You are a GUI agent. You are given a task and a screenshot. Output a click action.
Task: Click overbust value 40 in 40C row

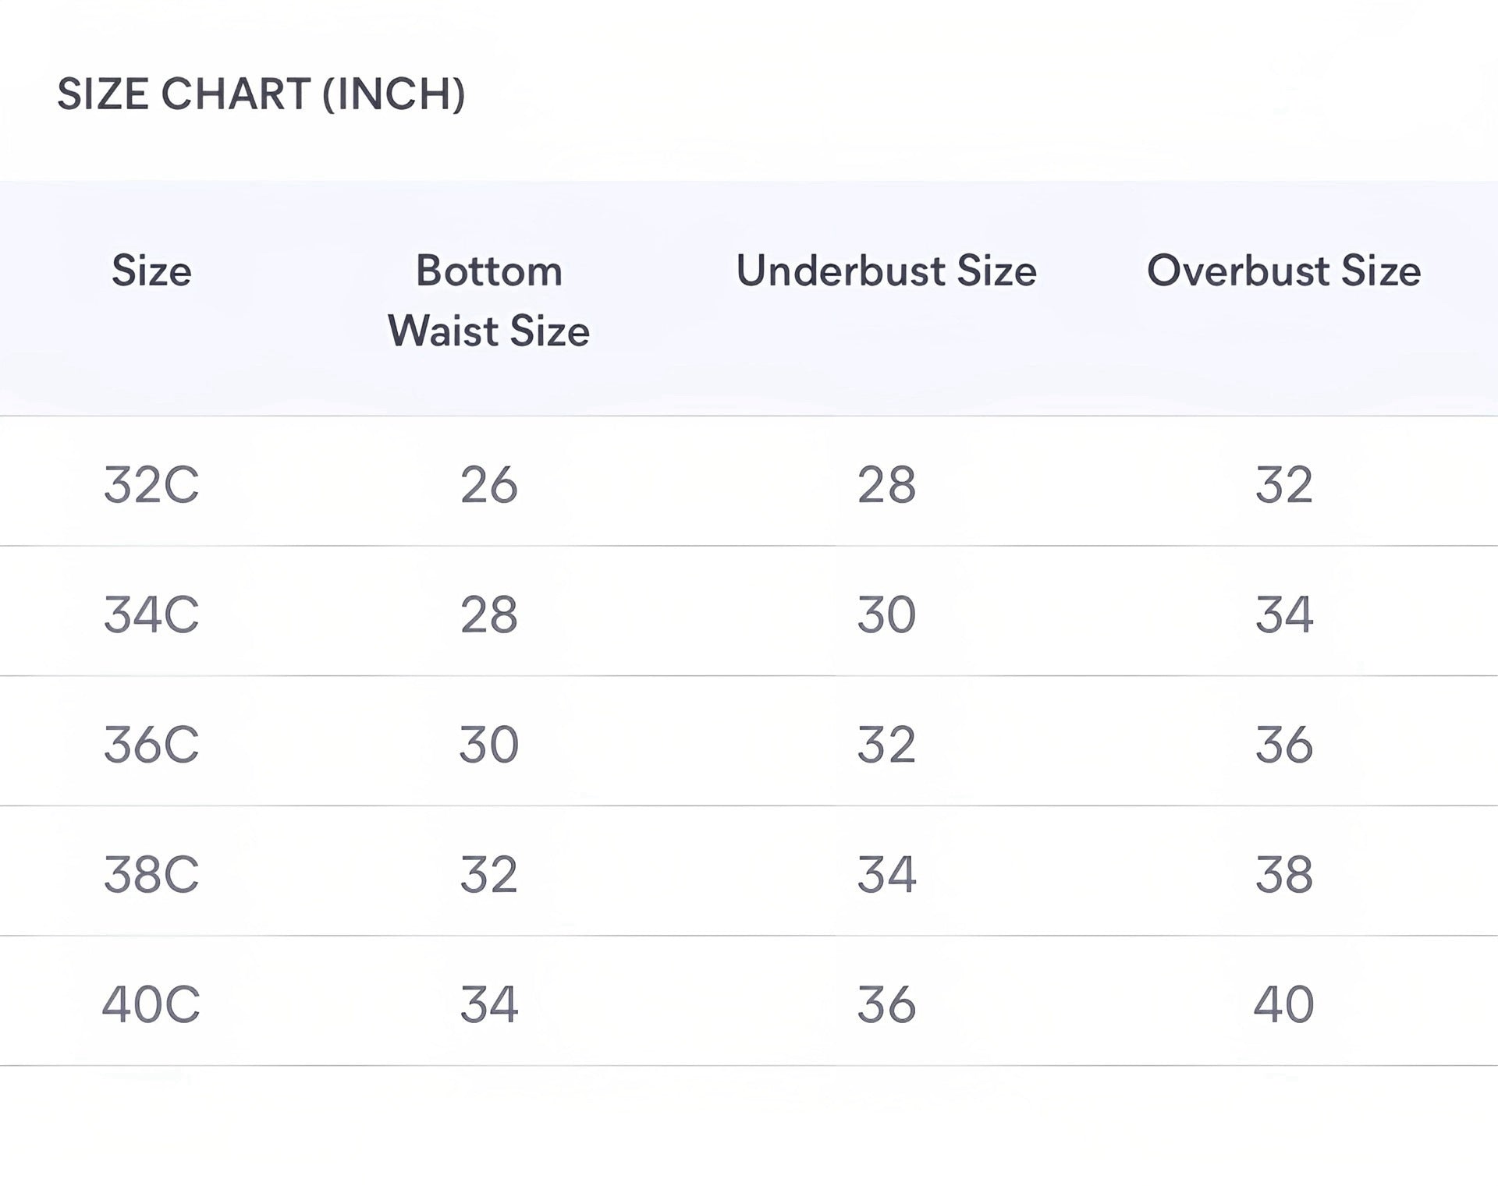(x=1284, y=1004)
